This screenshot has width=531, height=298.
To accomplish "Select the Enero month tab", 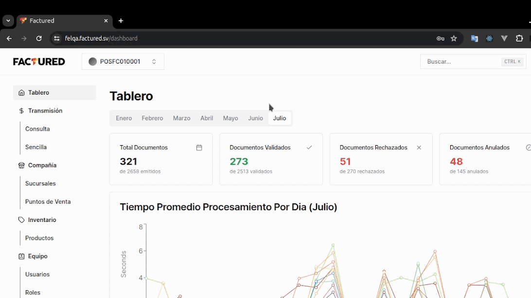I will pos(124,118).
